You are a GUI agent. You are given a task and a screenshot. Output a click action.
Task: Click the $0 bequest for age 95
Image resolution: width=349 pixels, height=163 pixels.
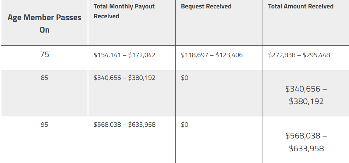pyautogui.click(x=185, y=125)
